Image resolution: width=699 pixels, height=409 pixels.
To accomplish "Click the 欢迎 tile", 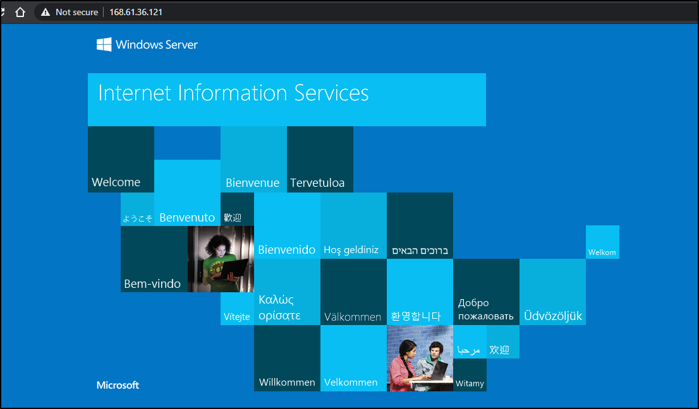I will tap(503, 342).
